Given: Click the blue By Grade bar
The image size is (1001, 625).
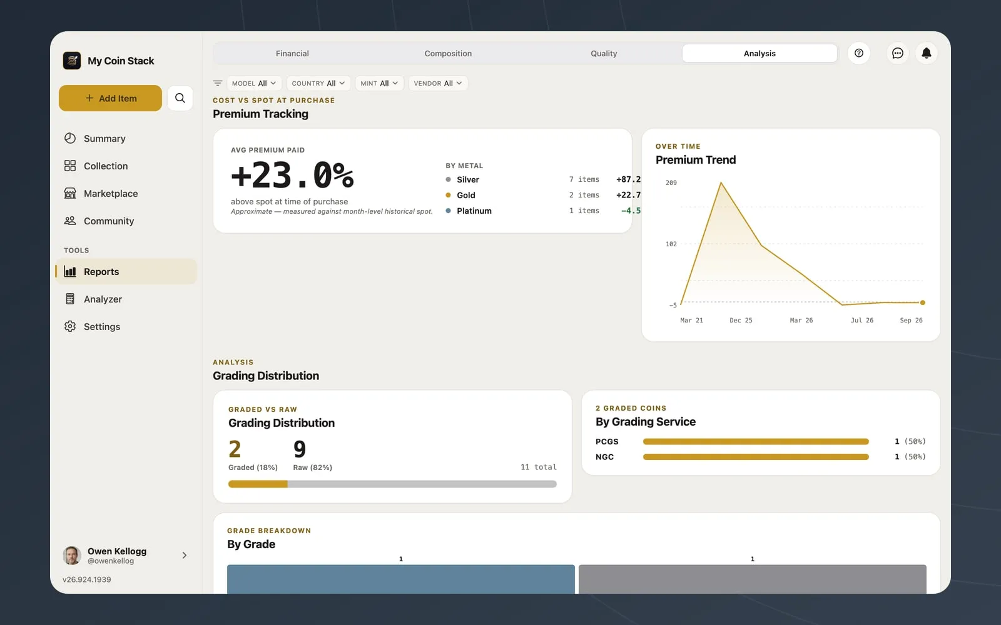Looking at the screenshot, I should point(400,579).
